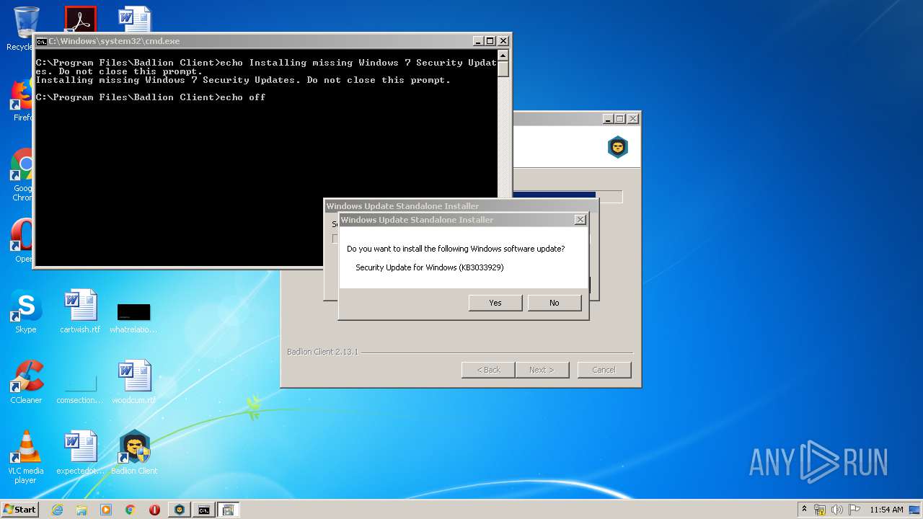This screenshot has height=519, width=923.
Task: Select the Word document icon at top of desktop
Action: pyautogui.click(x=135, y=19)
